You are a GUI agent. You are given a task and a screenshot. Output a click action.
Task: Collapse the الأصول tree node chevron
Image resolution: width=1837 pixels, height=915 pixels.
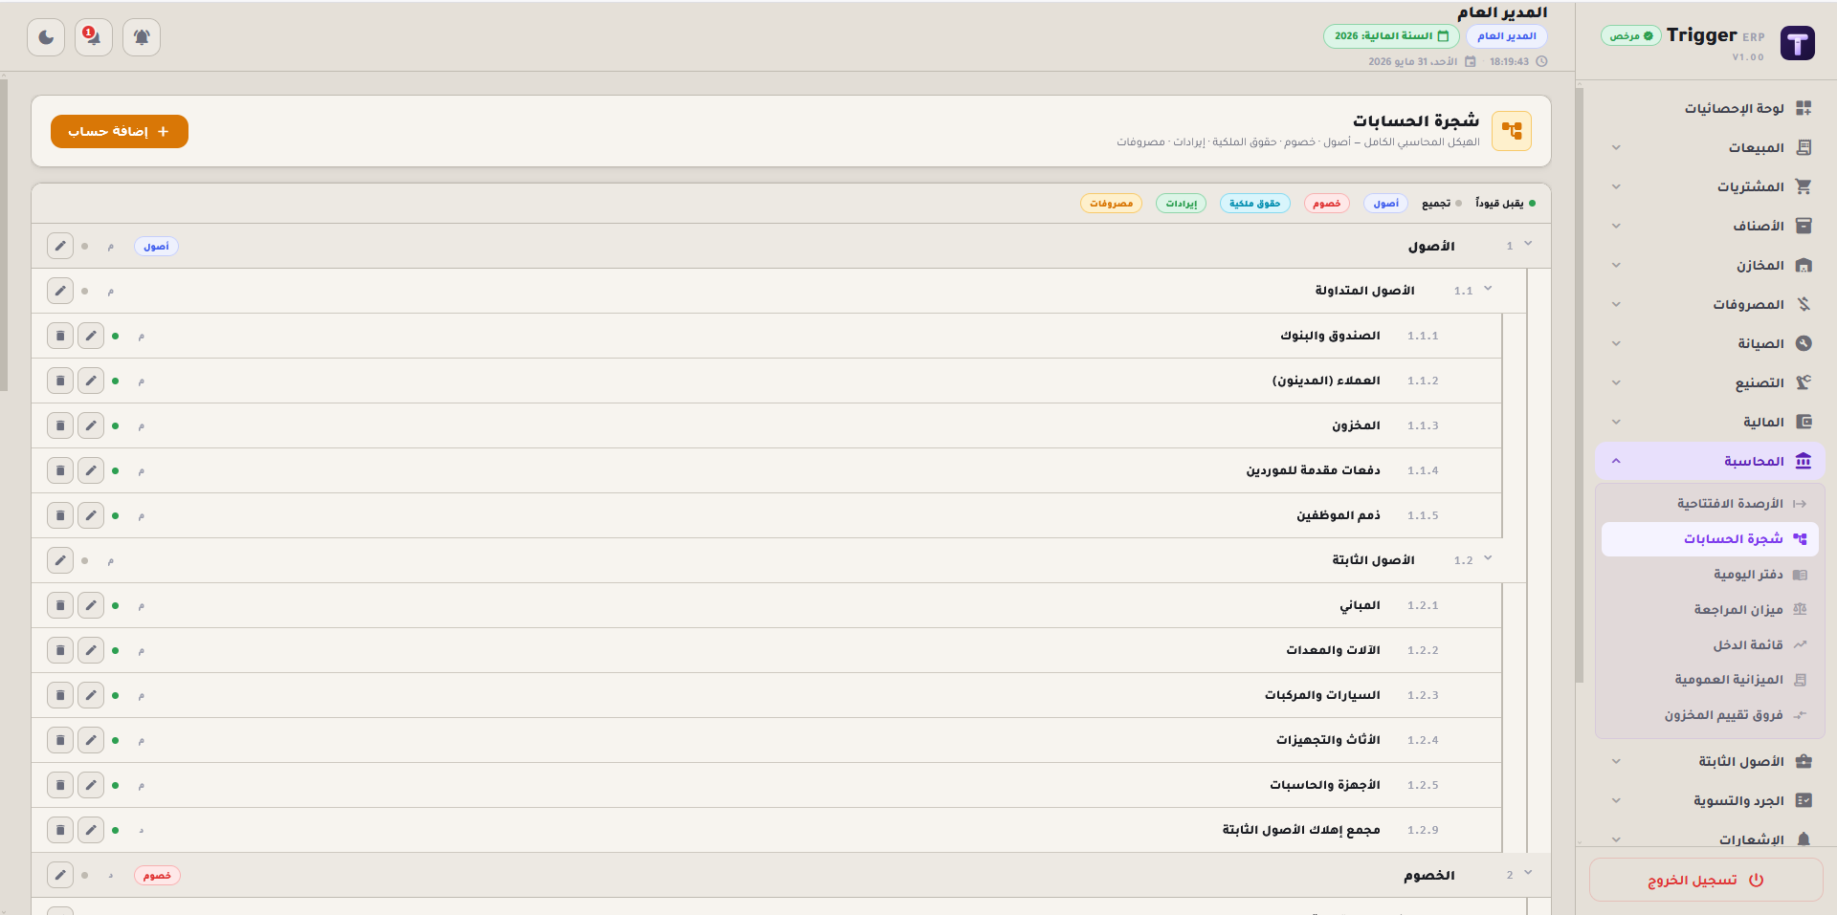(x=1528, y=244)
